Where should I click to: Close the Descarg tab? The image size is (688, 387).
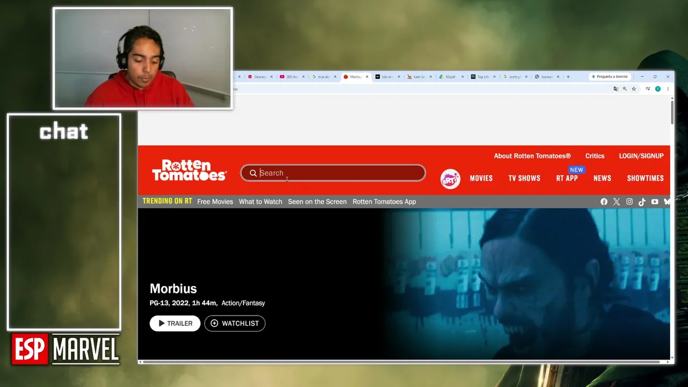[x=271, y=77]
